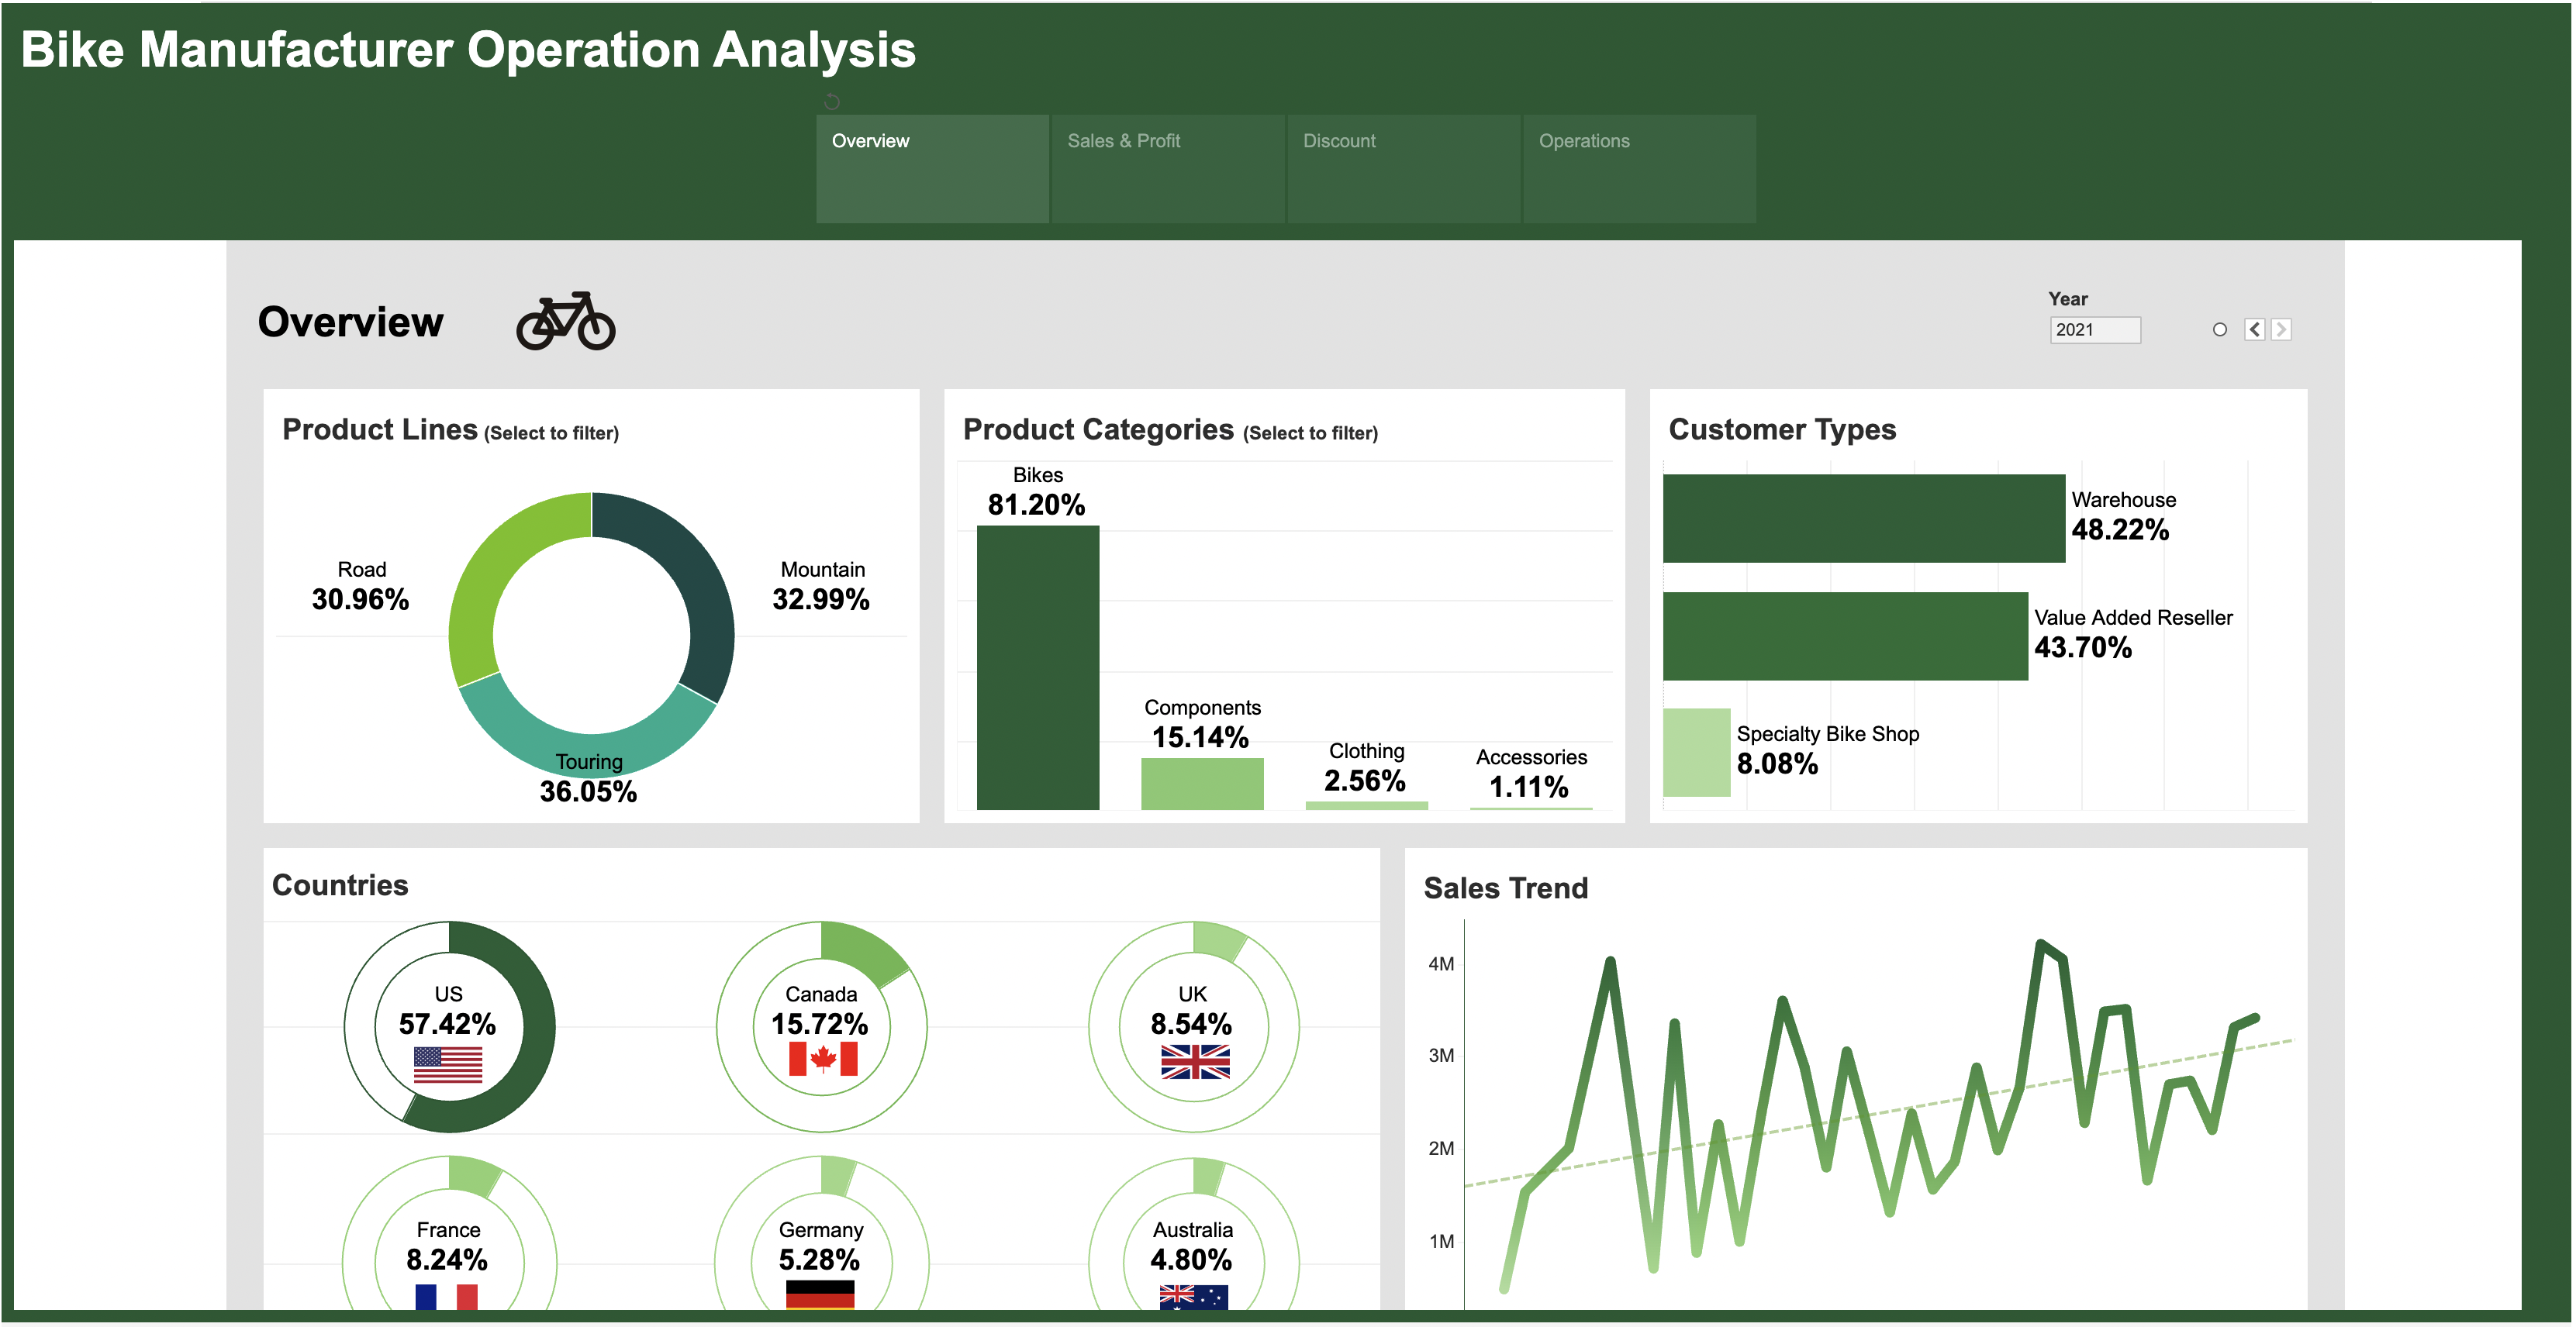
Task: Click the "5.28%" Germany share value
Action: click(x=819, y=1260)
